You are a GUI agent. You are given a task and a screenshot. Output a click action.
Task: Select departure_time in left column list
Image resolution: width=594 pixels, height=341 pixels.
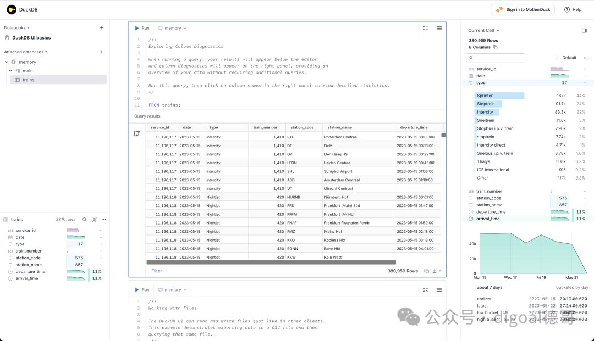(x=30, y=271)
